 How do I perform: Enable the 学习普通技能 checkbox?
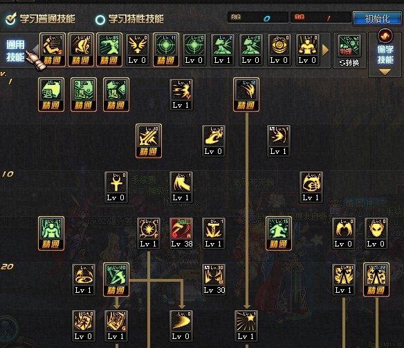click(11, 19)
